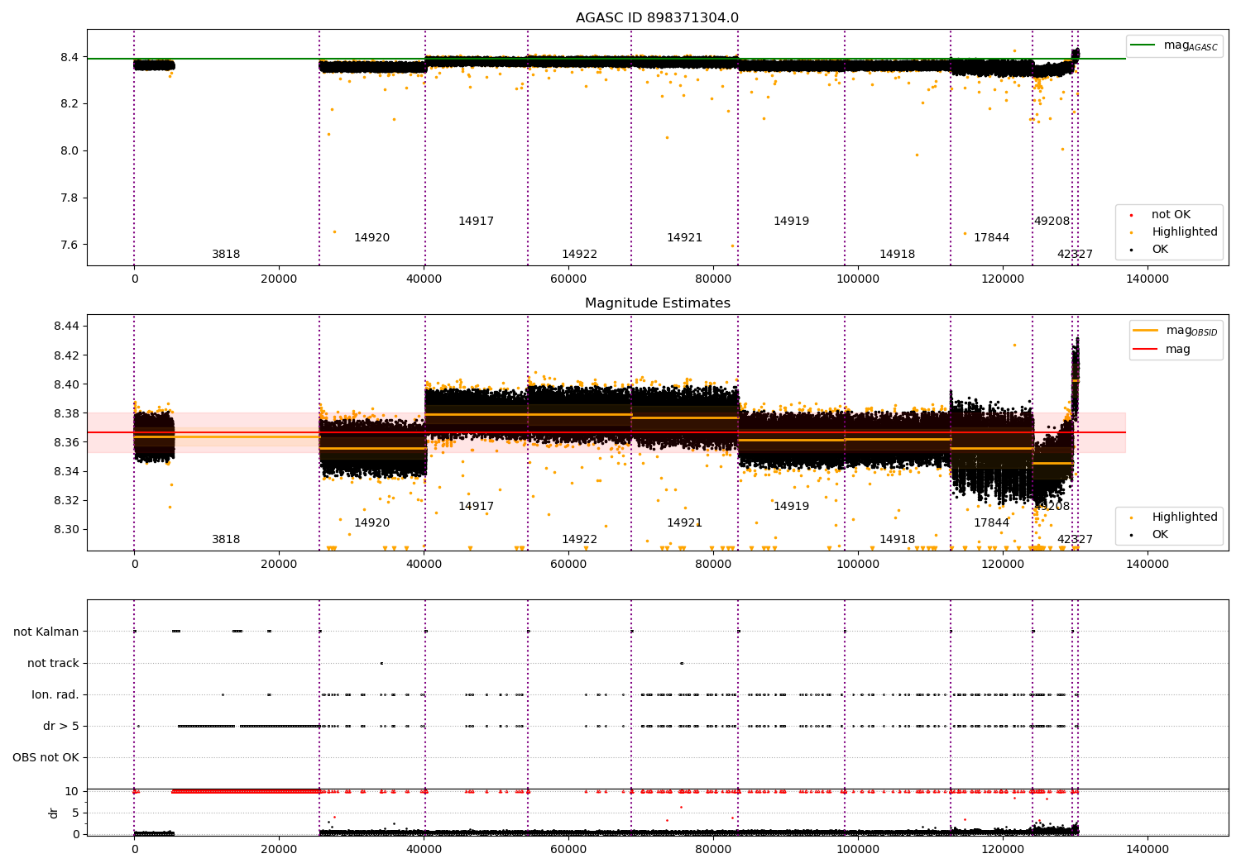Click dr axis tick 10 in bottom panel
The image size is (1241, 868).
(73, 792)
